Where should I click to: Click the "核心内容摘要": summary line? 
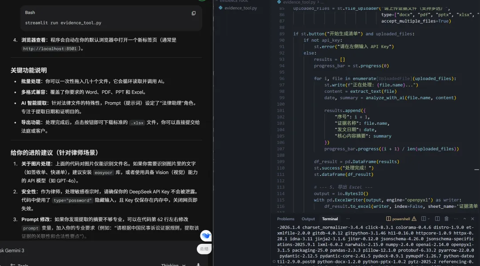coord(363,136)
